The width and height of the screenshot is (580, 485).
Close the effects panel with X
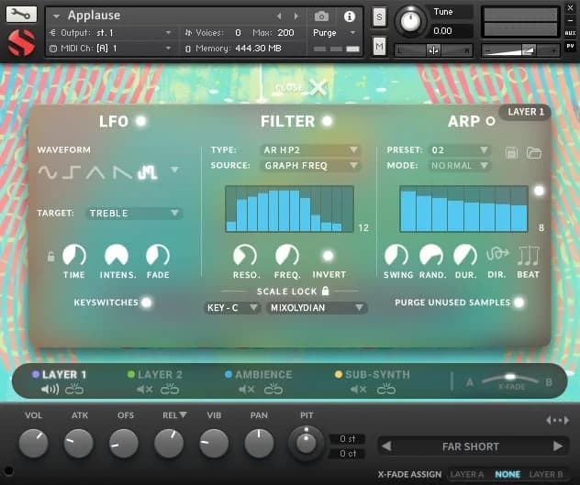318,87
